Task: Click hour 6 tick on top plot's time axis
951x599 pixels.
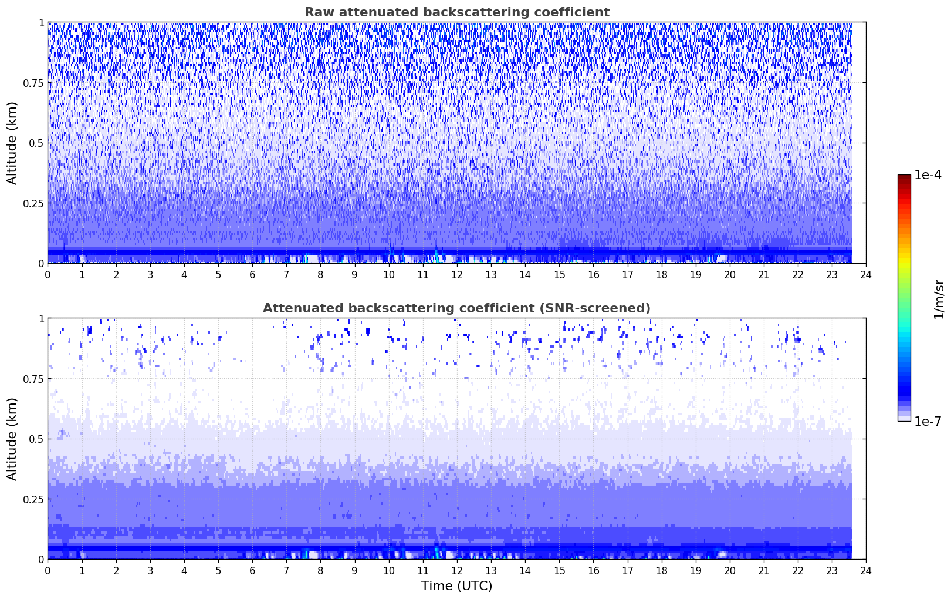Action: pyautogui.click(x=252, y=275)
